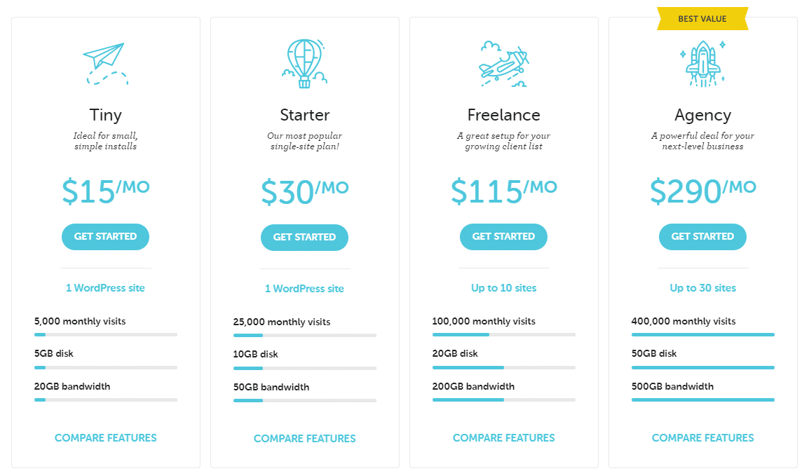Get started with the $30 Starter plan

tap(304, 238)
